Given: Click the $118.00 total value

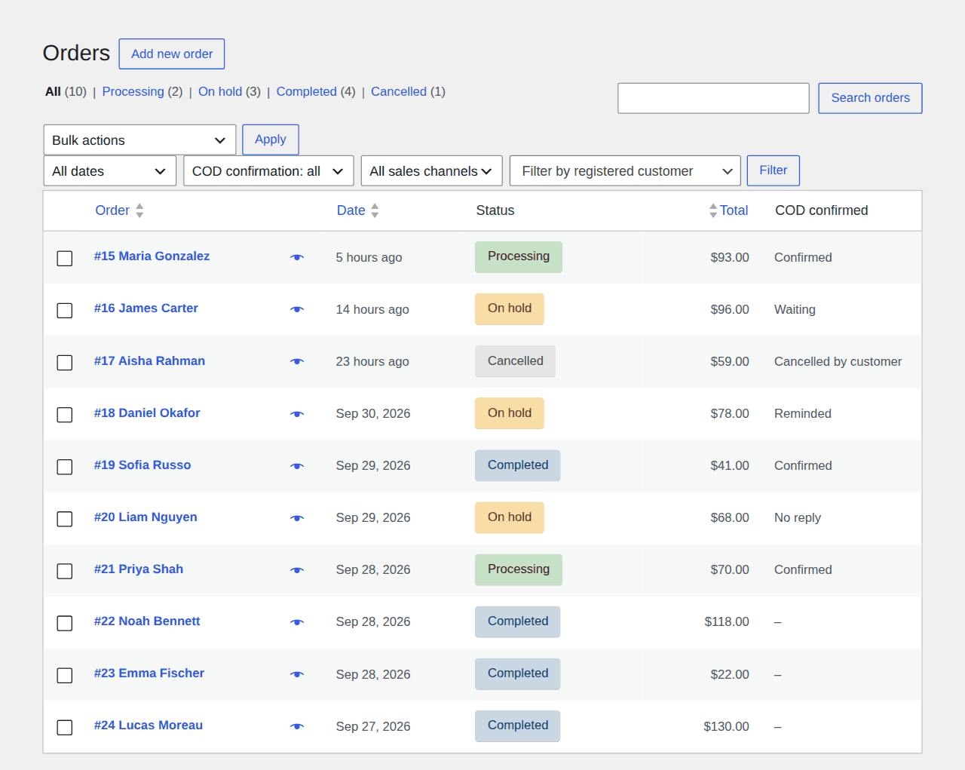Looking at the screenshot, I should [727, 622].
